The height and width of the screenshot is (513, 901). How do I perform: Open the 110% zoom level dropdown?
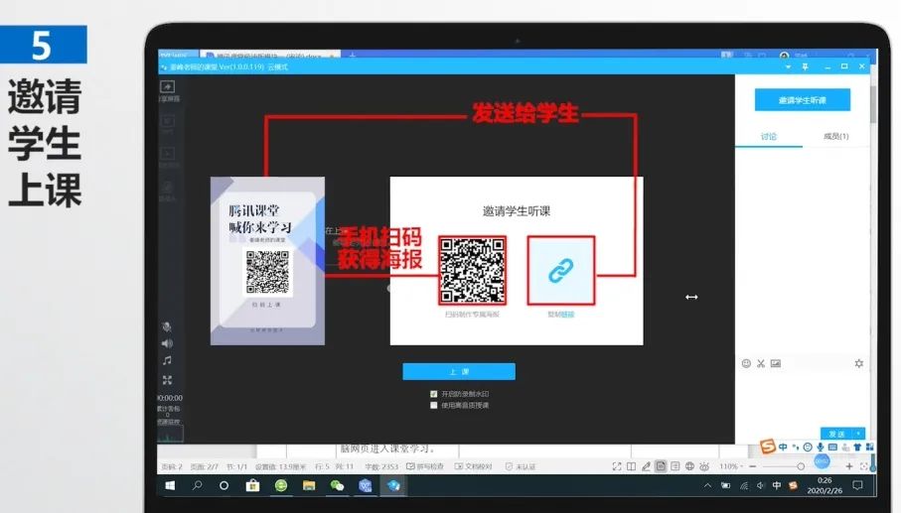tap(730, 466)
